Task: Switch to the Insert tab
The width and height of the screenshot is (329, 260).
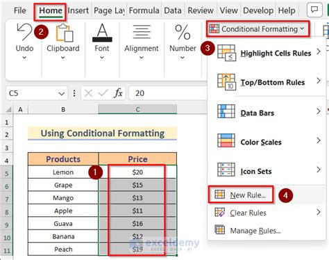Action: [x=78, y=10]
